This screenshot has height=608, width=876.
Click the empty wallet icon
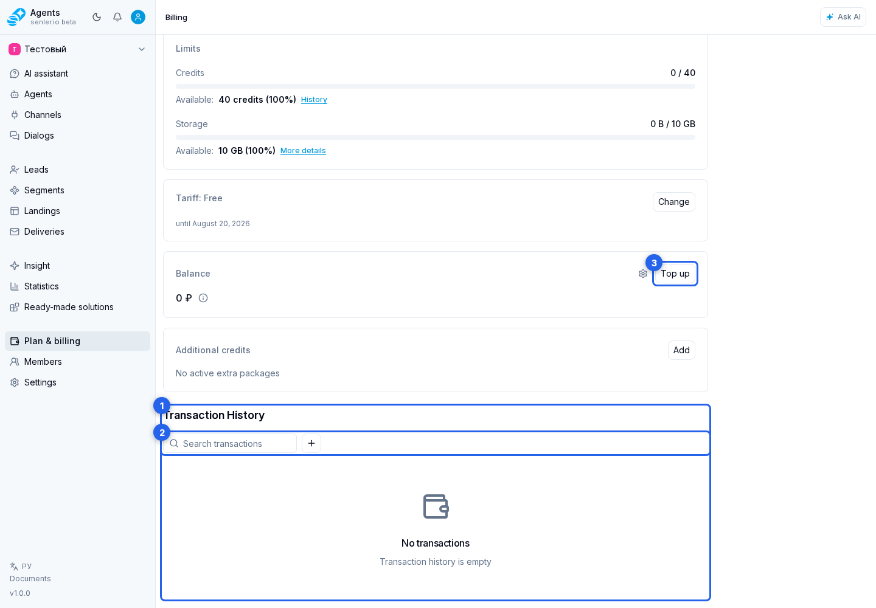tap(436, 506)
